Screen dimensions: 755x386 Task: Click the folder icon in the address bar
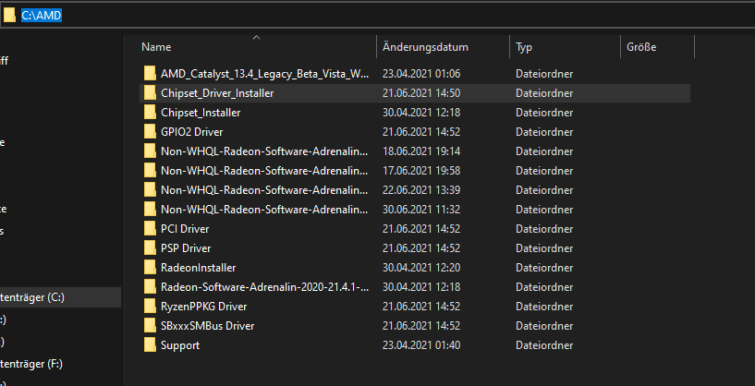coord(9,16)
